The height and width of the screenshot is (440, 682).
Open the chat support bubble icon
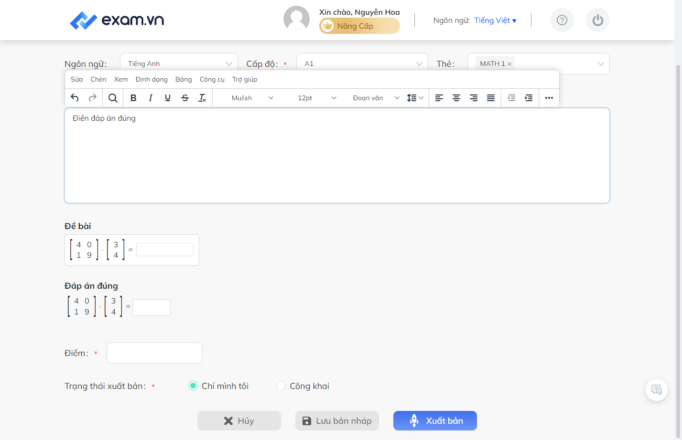(657, 390)
